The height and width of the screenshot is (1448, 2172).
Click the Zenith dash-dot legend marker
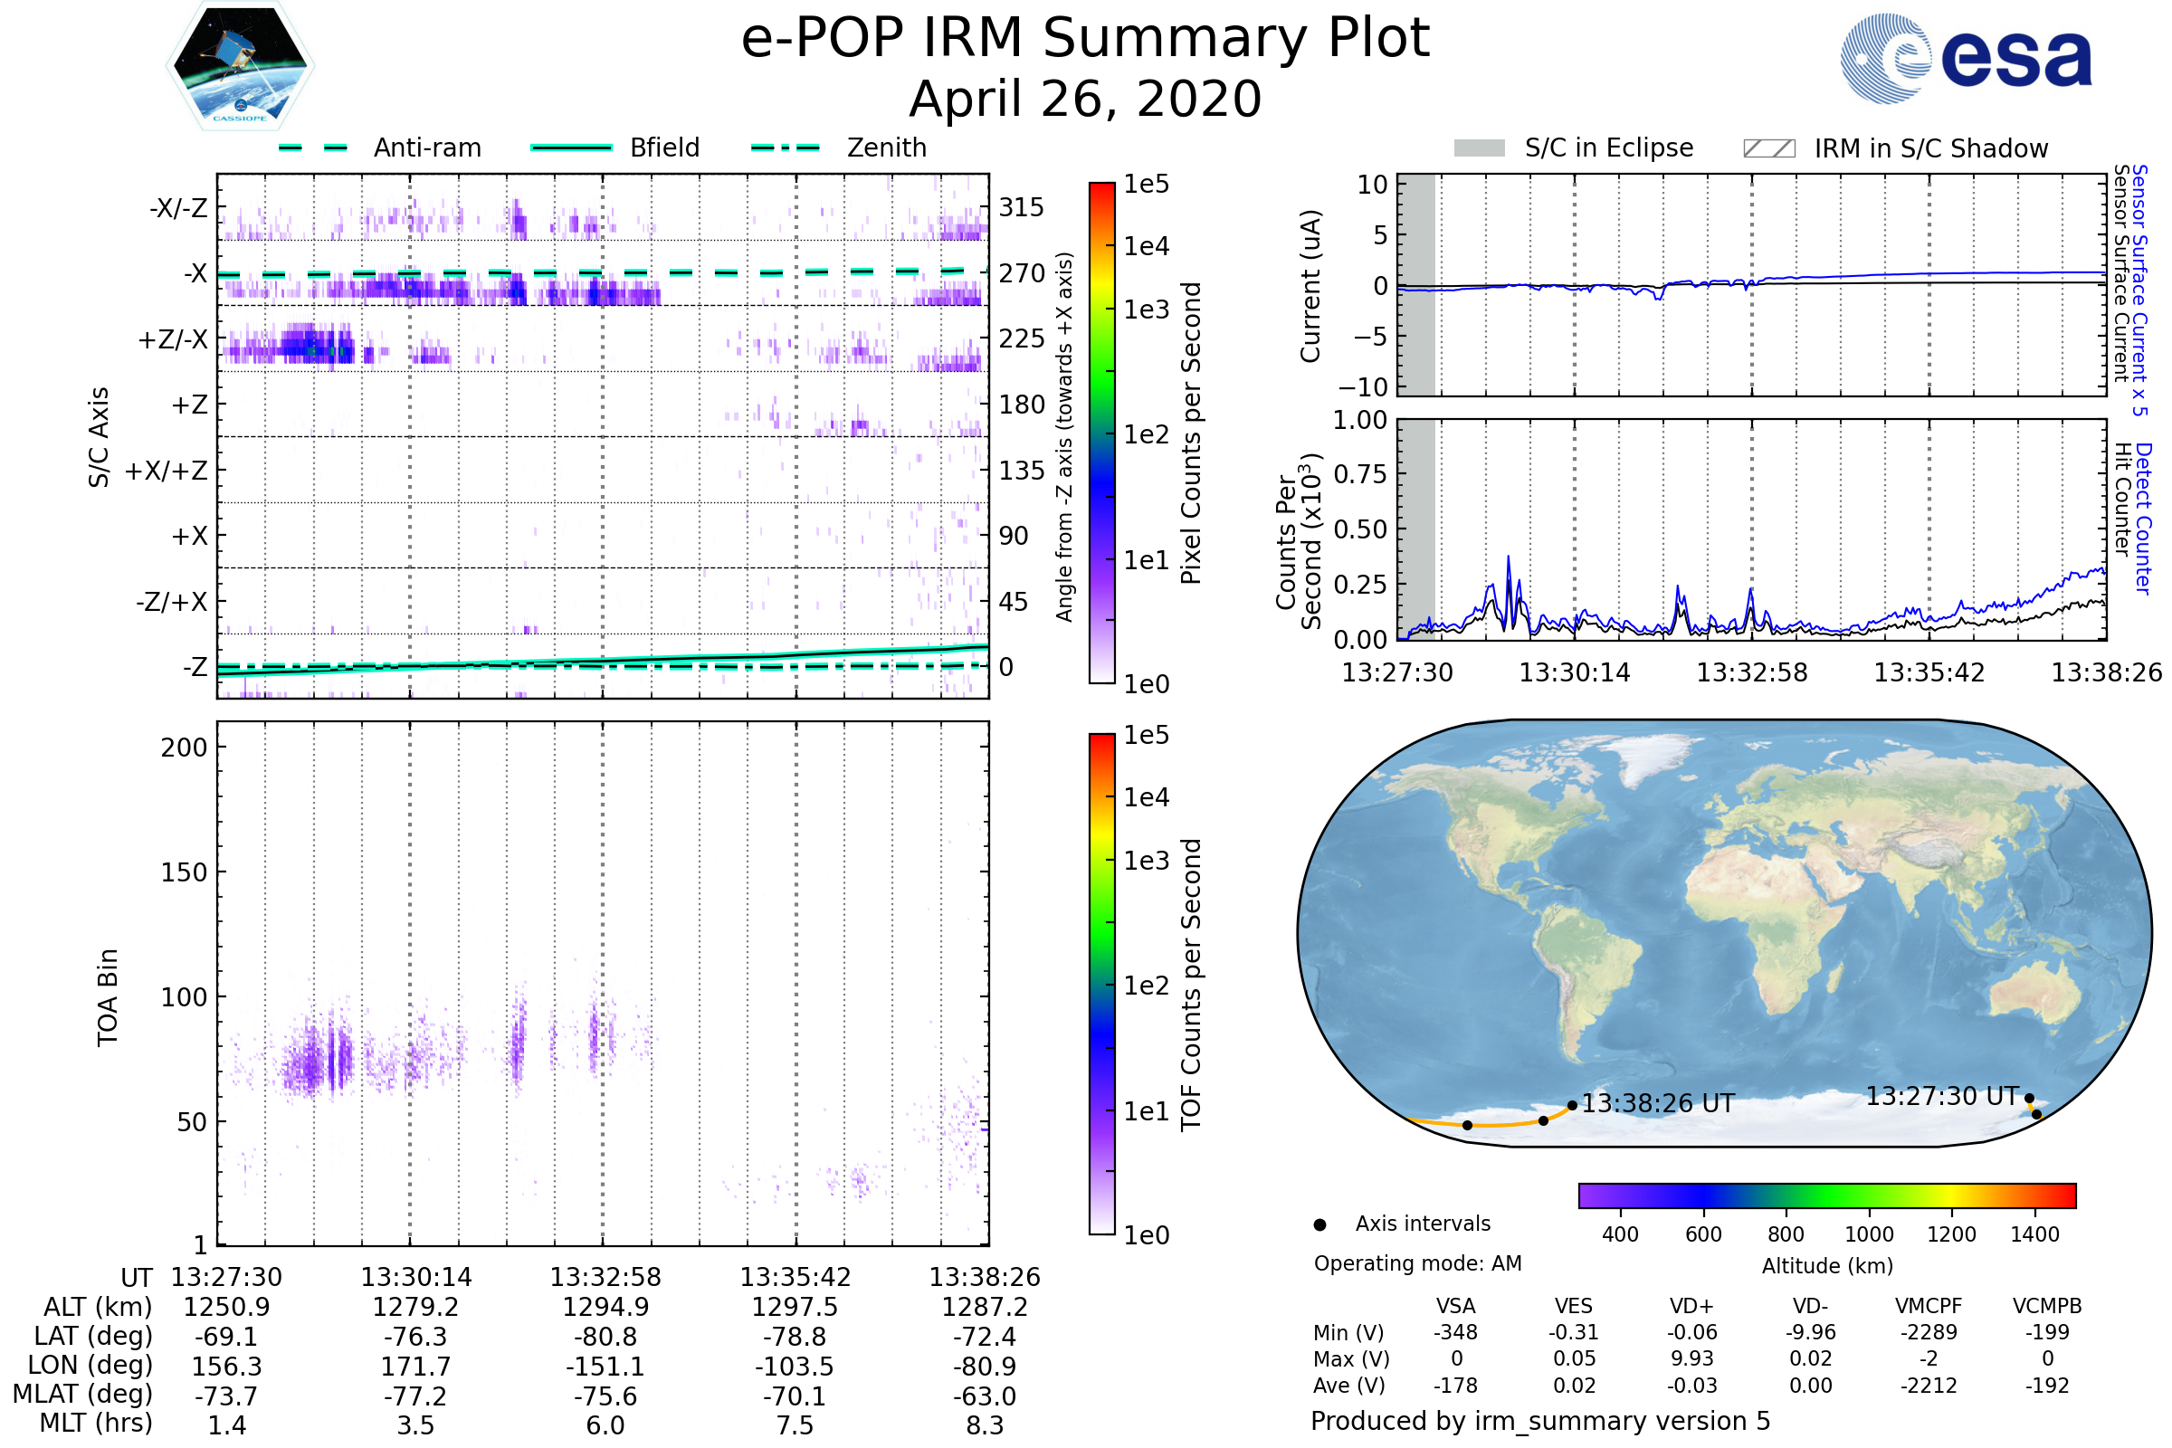click(x=786, y=148)
